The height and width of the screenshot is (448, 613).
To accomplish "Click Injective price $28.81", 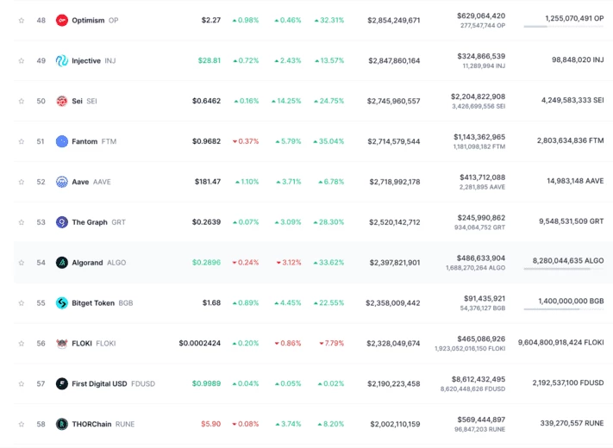I will pyautogui.click(x=210, y=60).
